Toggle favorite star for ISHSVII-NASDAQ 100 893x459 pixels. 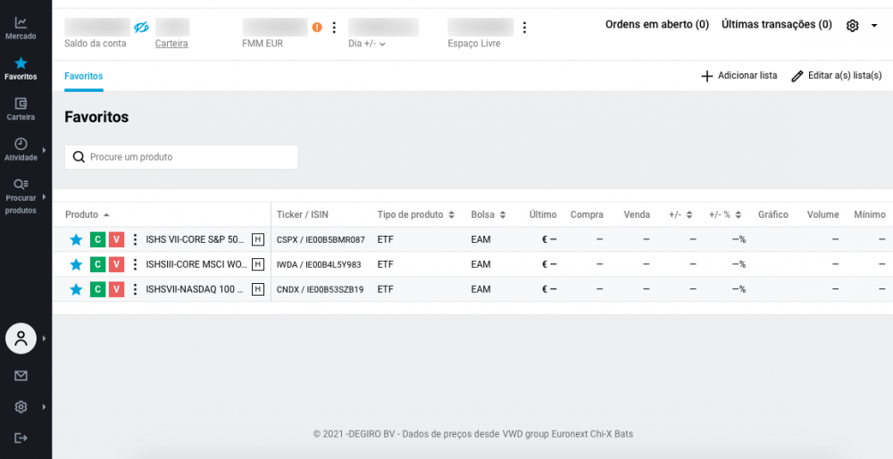76,289
